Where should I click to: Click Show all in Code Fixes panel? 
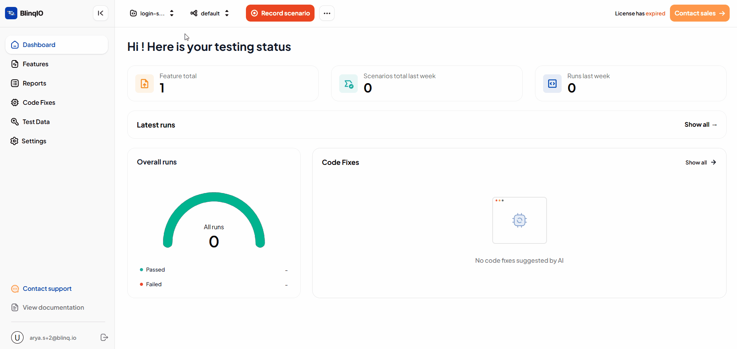(700, 163)
